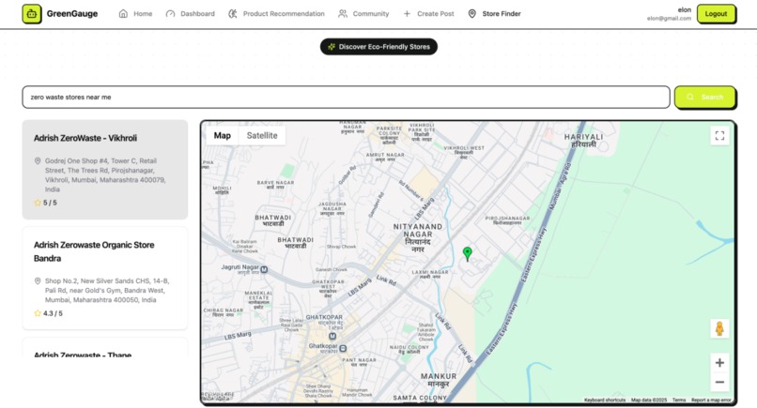
Task: Open Keyboard shortcuts link on map
Action: point(605,400)
